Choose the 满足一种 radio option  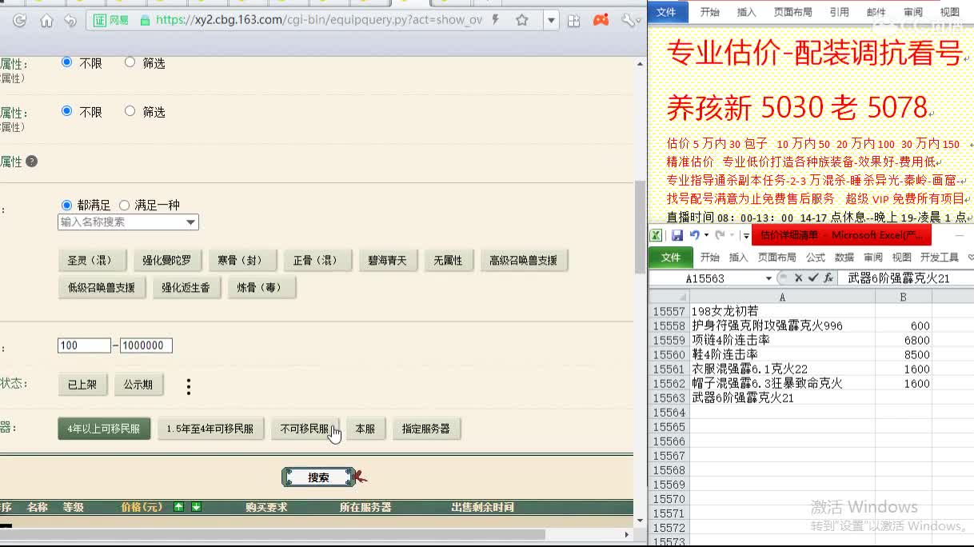pyautogui.click(x=124, y=206)
